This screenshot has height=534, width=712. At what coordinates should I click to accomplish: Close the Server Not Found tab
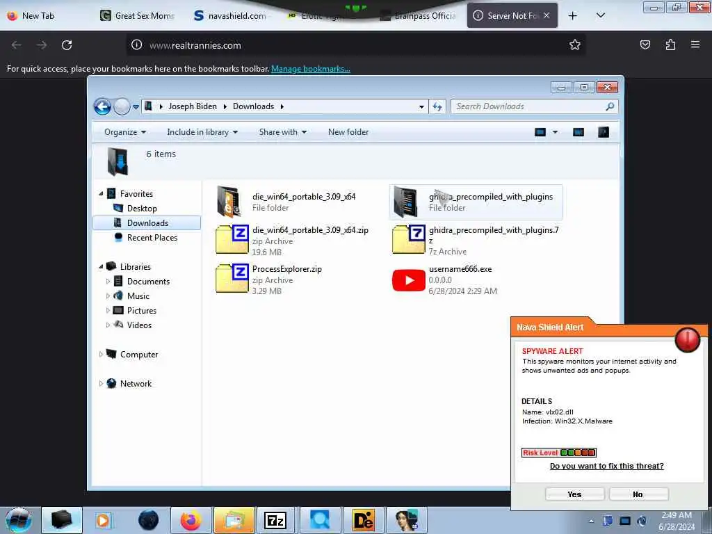click(x=547, y=15)
